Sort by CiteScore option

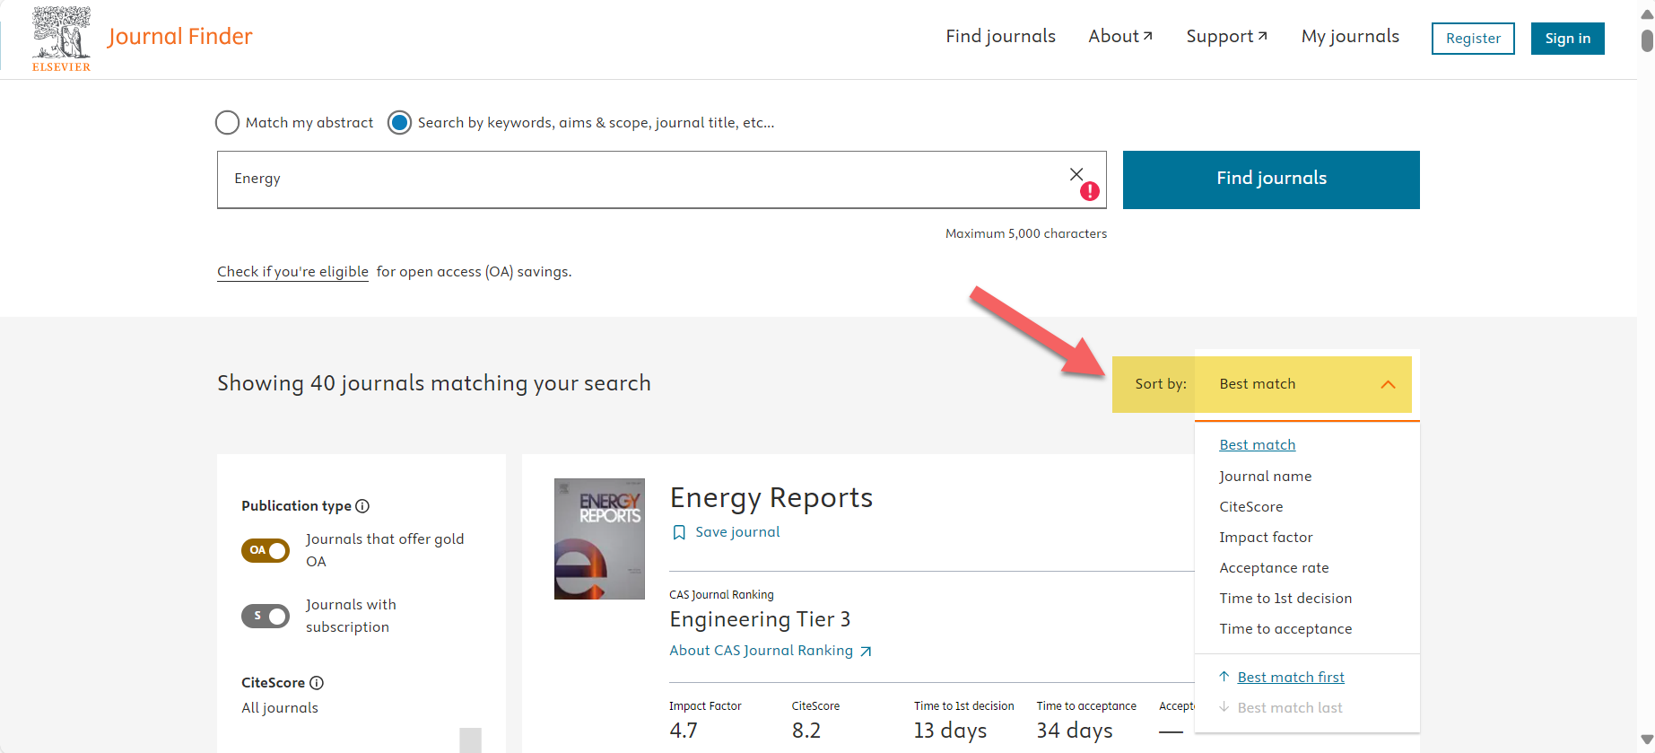point(1250,507)
